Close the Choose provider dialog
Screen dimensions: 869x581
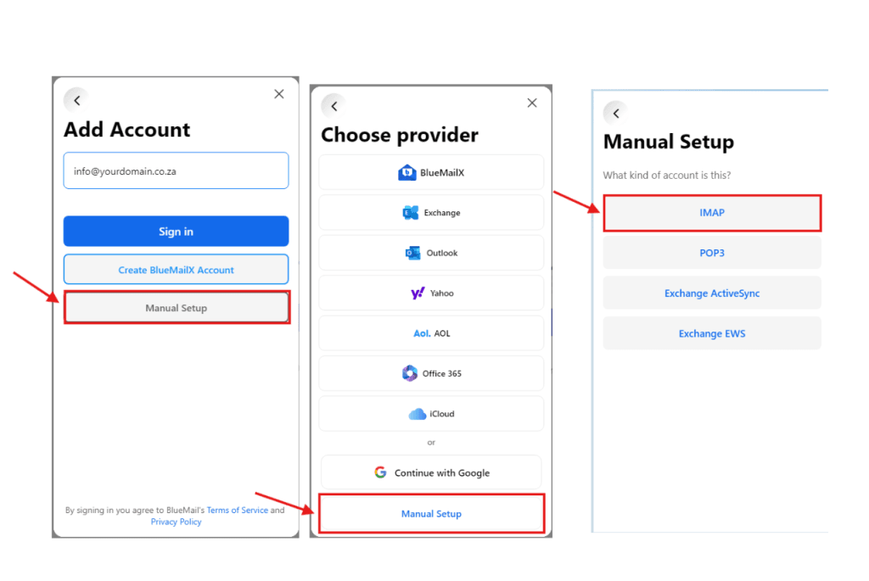pos(532,103)
